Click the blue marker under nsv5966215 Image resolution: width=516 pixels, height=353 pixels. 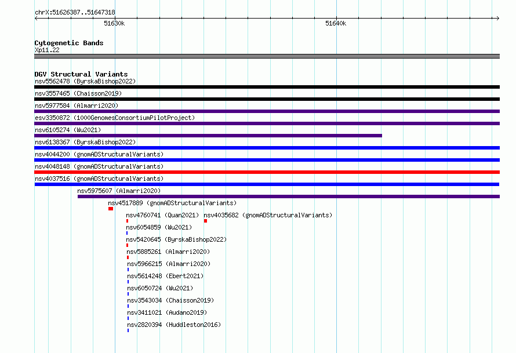pyautogui.click(x=128, y=270)
